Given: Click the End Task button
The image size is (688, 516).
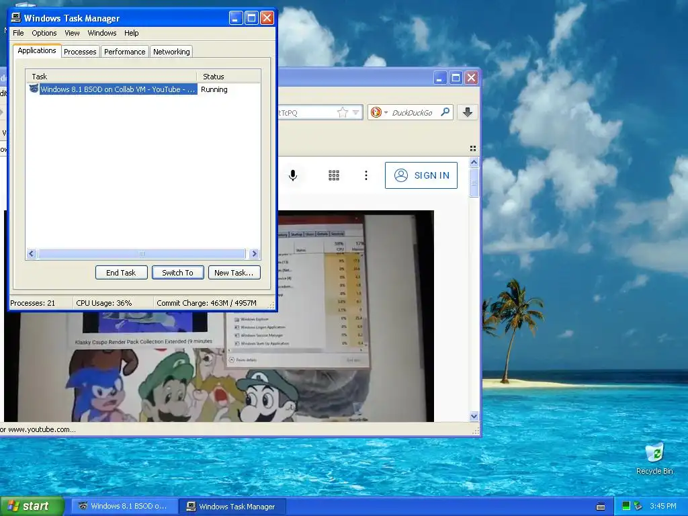Looking at the screenshot, I should tap(121, 273).
